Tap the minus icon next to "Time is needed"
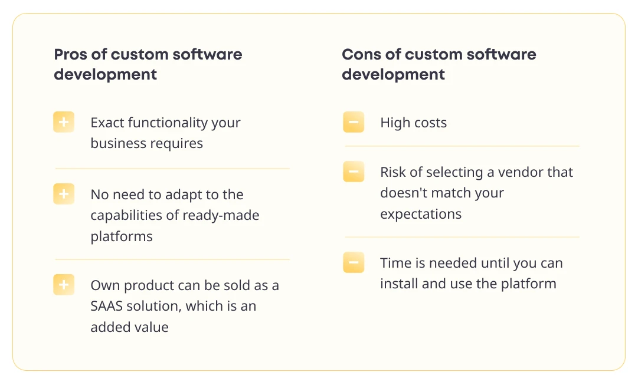 (354, 262)
